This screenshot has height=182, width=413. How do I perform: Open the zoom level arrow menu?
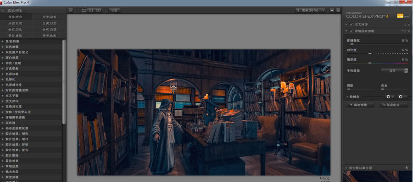coord(323,10)
